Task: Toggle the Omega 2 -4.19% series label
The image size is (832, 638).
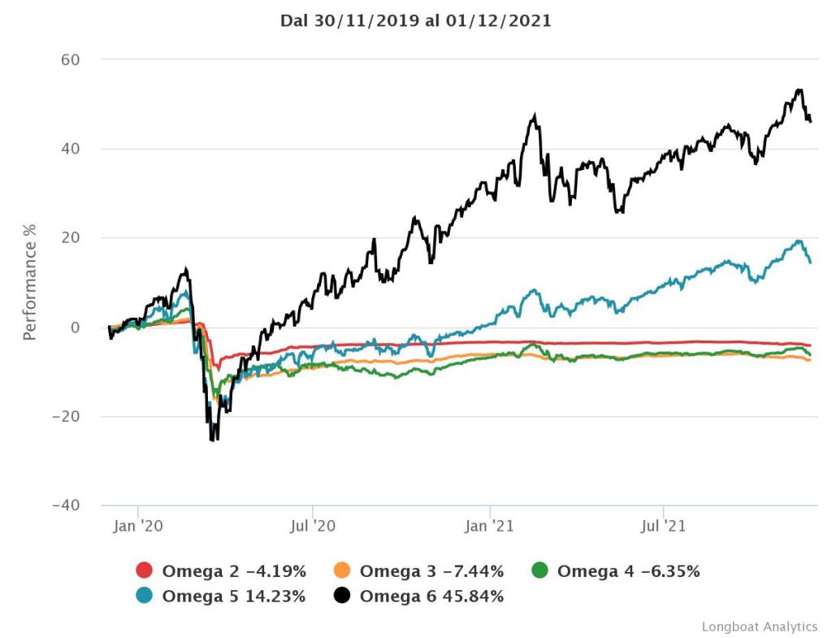Action: click(234, 571)
